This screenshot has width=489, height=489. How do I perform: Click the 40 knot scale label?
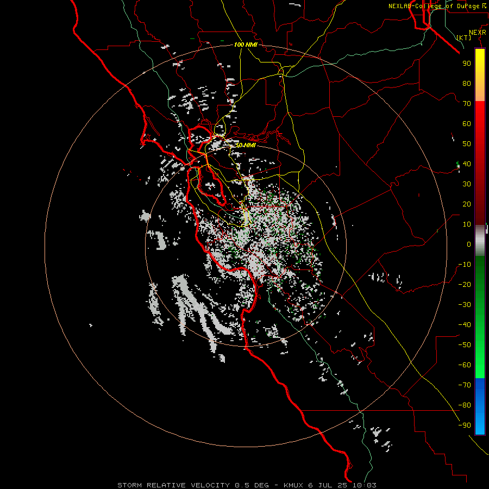(467, 164)
